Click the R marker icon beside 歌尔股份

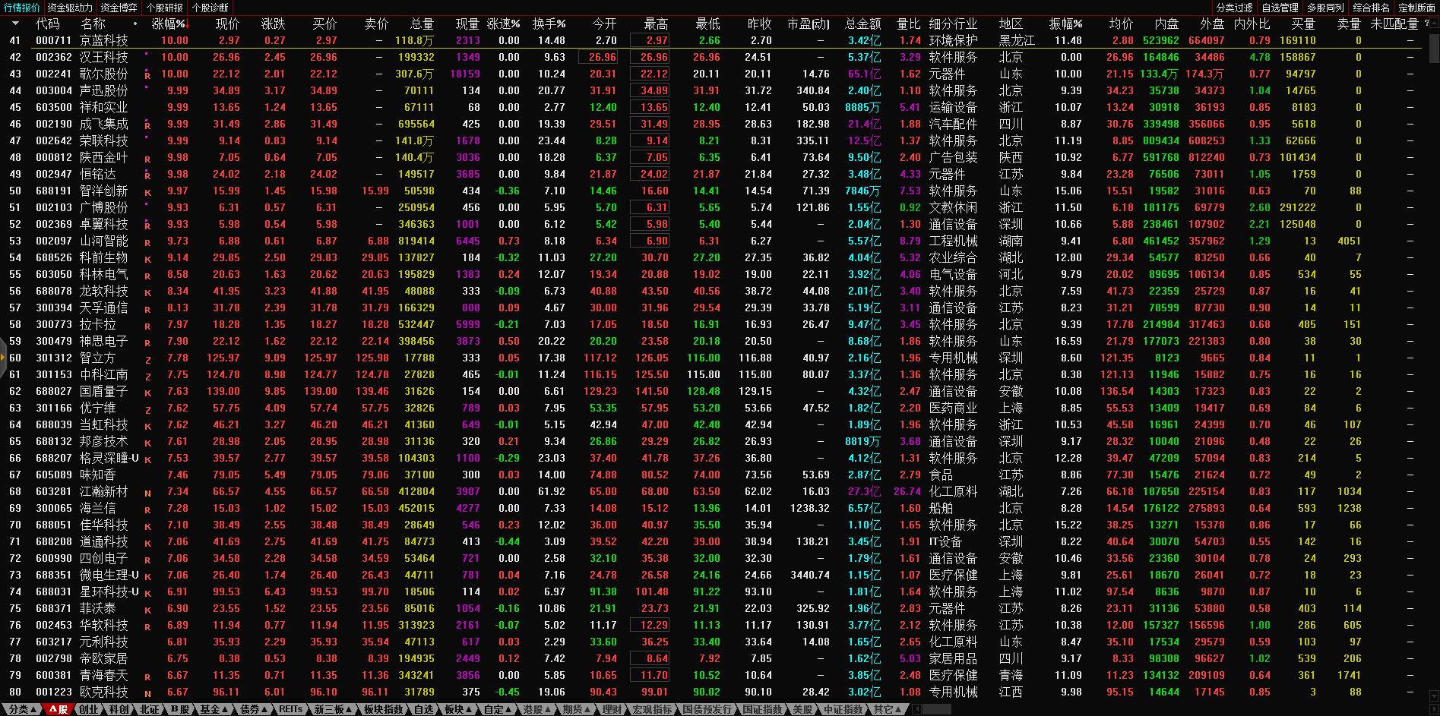click(x=147, y=75)
